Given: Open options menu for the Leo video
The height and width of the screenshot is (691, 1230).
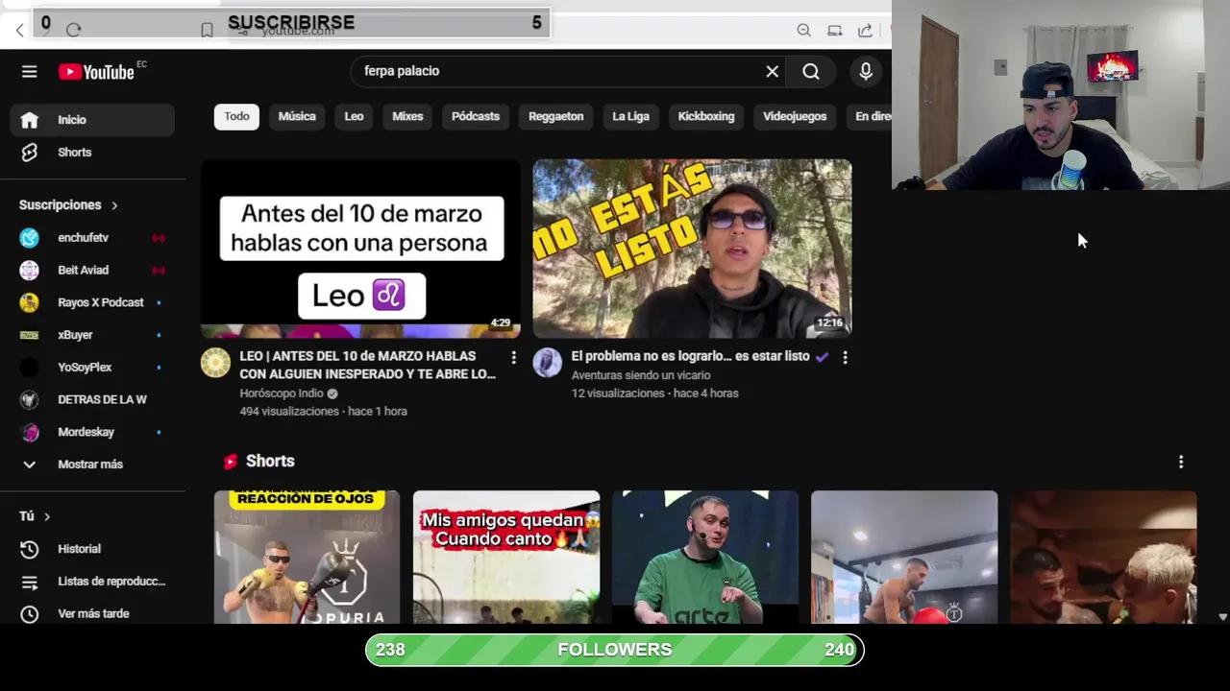Looking at the screenshot, I should [513, 358].
